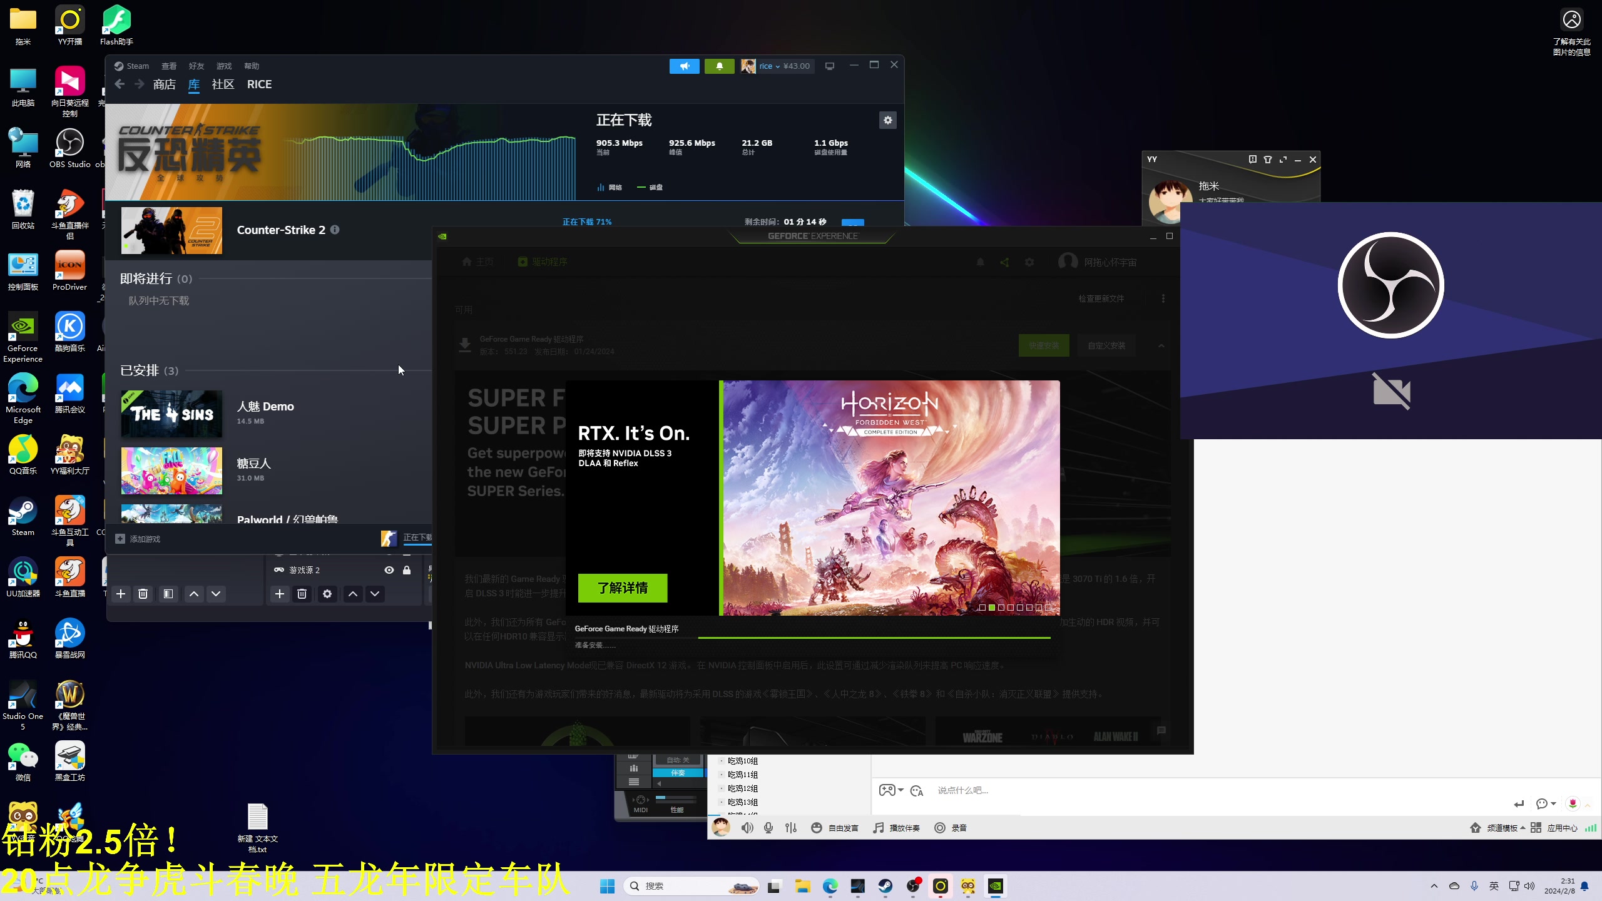1602x901 pixels.
Task: Add a scene in OBS scenes panel
Action: [x=121, y=594]
